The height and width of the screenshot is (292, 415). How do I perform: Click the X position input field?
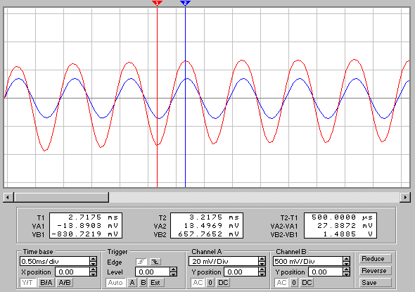tap(72, 272)
